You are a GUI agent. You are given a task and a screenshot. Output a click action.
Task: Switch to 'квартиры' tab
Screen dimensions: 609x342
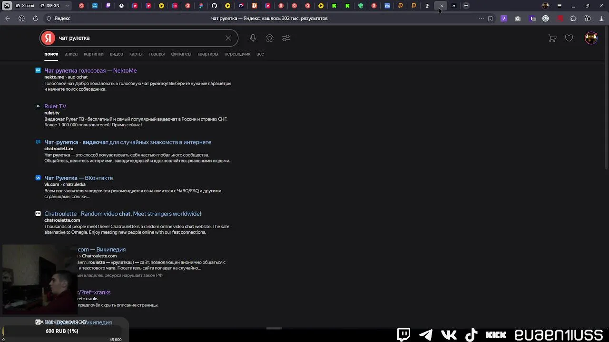[208, 54]
